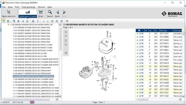This screenshot has height=105, width=186.
Task: Click the bottom drawing side-panel icon
Action: [x=66, y=53]
